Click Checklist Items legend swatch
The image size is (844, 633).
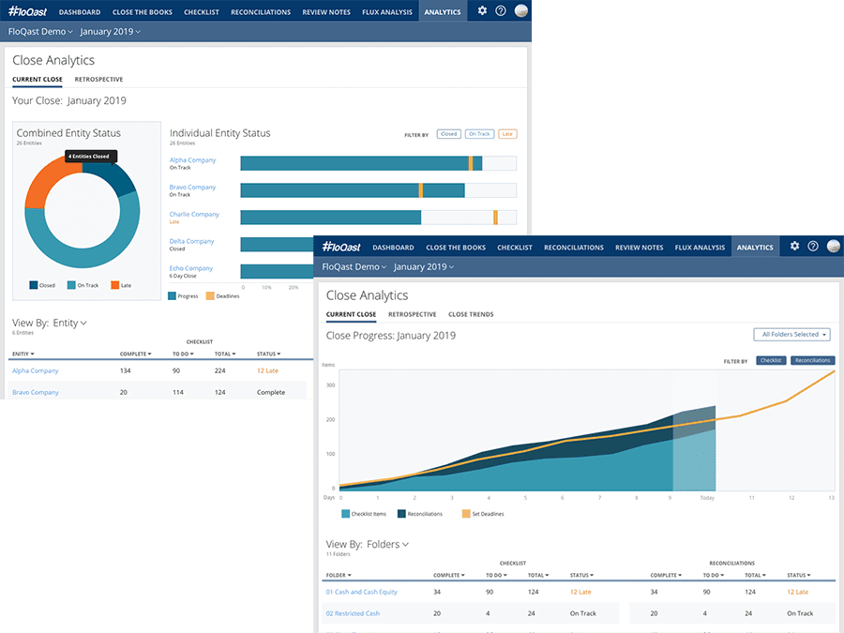(345, 514)
